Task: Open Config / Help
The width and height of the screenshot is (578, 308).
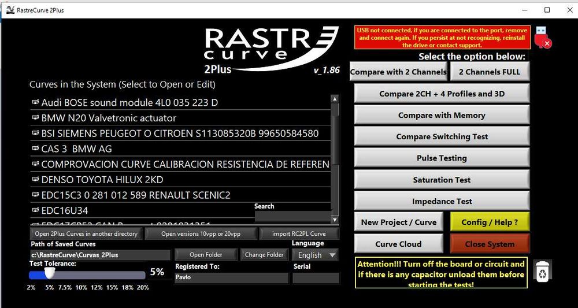Action: tap(490, 222)
